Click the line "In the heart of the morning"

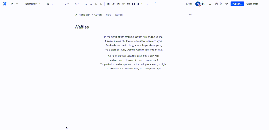pos(134,37)
